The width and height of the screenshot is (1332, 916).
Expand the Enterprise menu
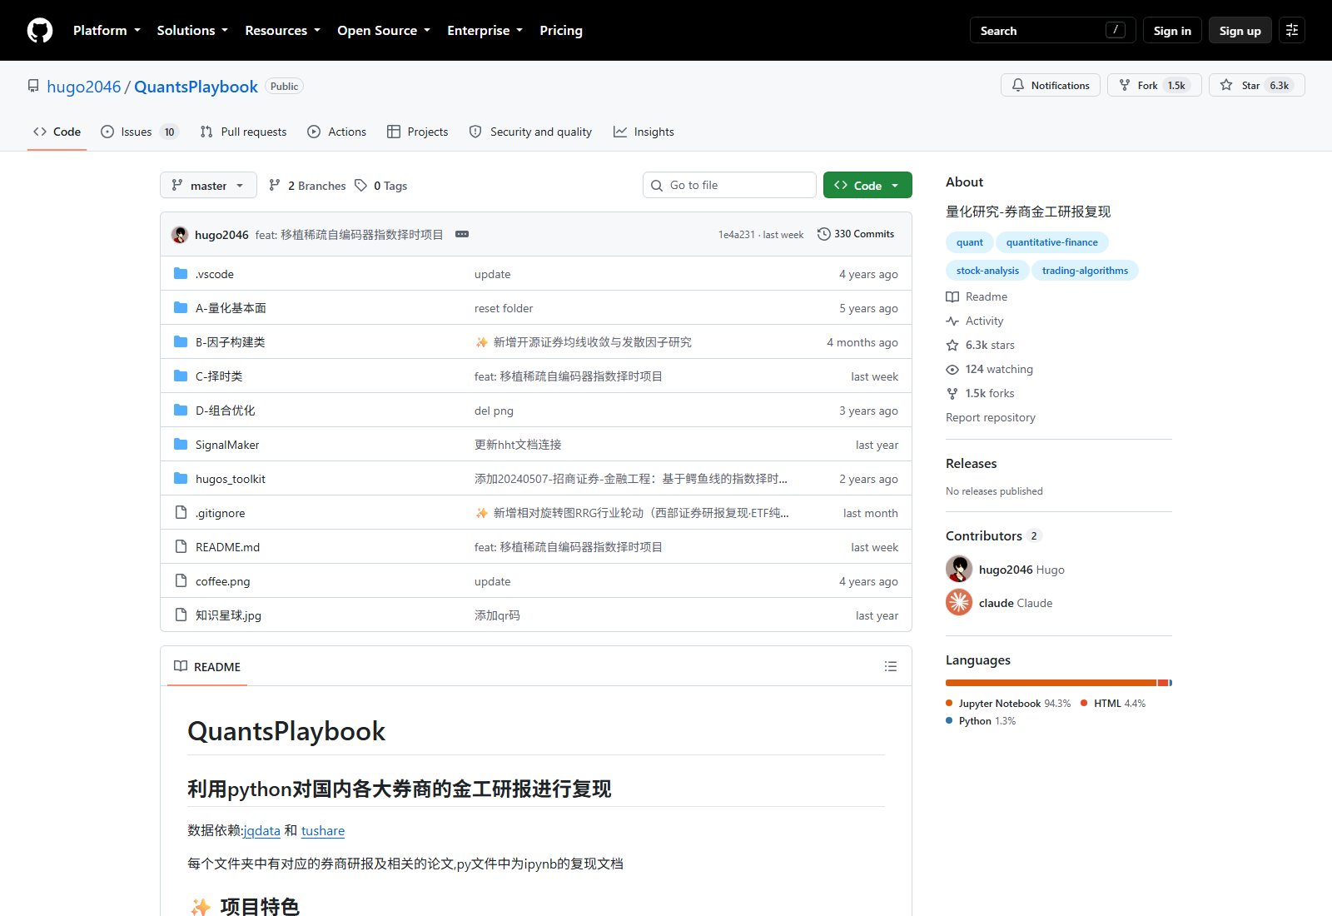(485, 30)
